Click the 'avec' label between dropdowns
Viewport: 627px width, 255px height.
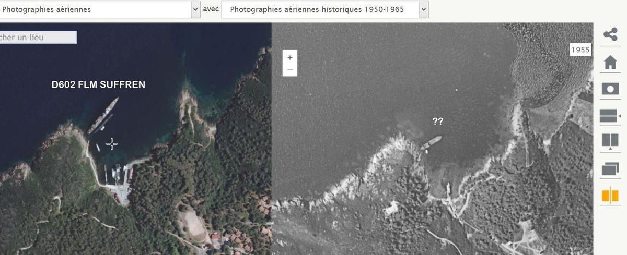point(211,9)
